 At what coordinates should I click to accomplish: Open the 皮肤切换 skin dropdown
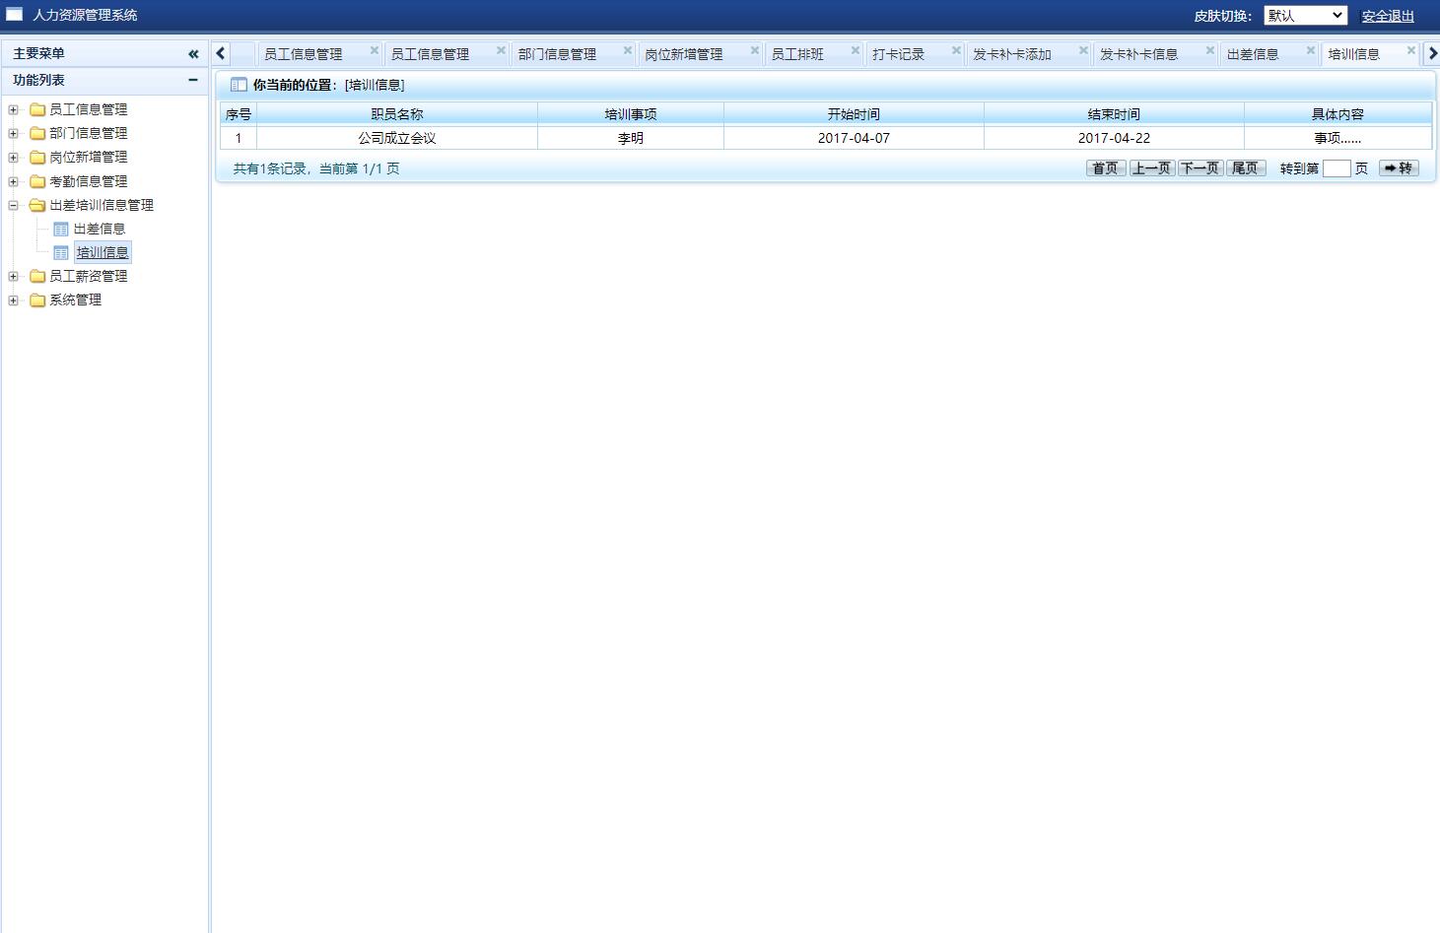tap(1305, 15)
